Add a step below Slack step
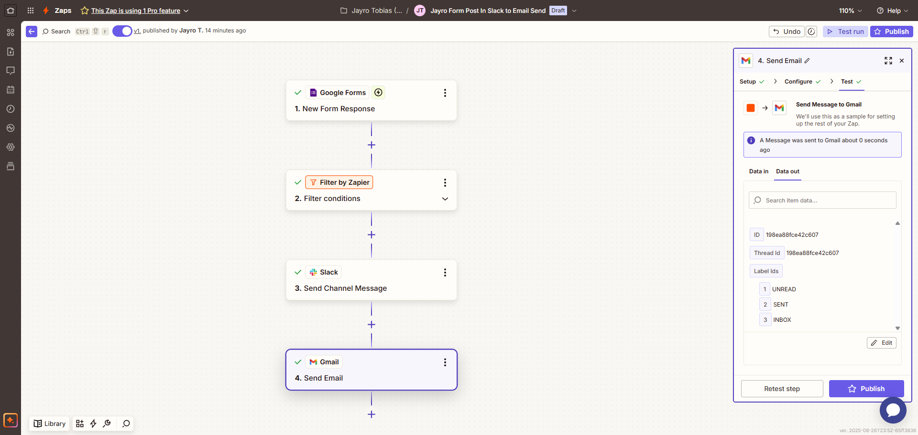 (x=372, y=325)
